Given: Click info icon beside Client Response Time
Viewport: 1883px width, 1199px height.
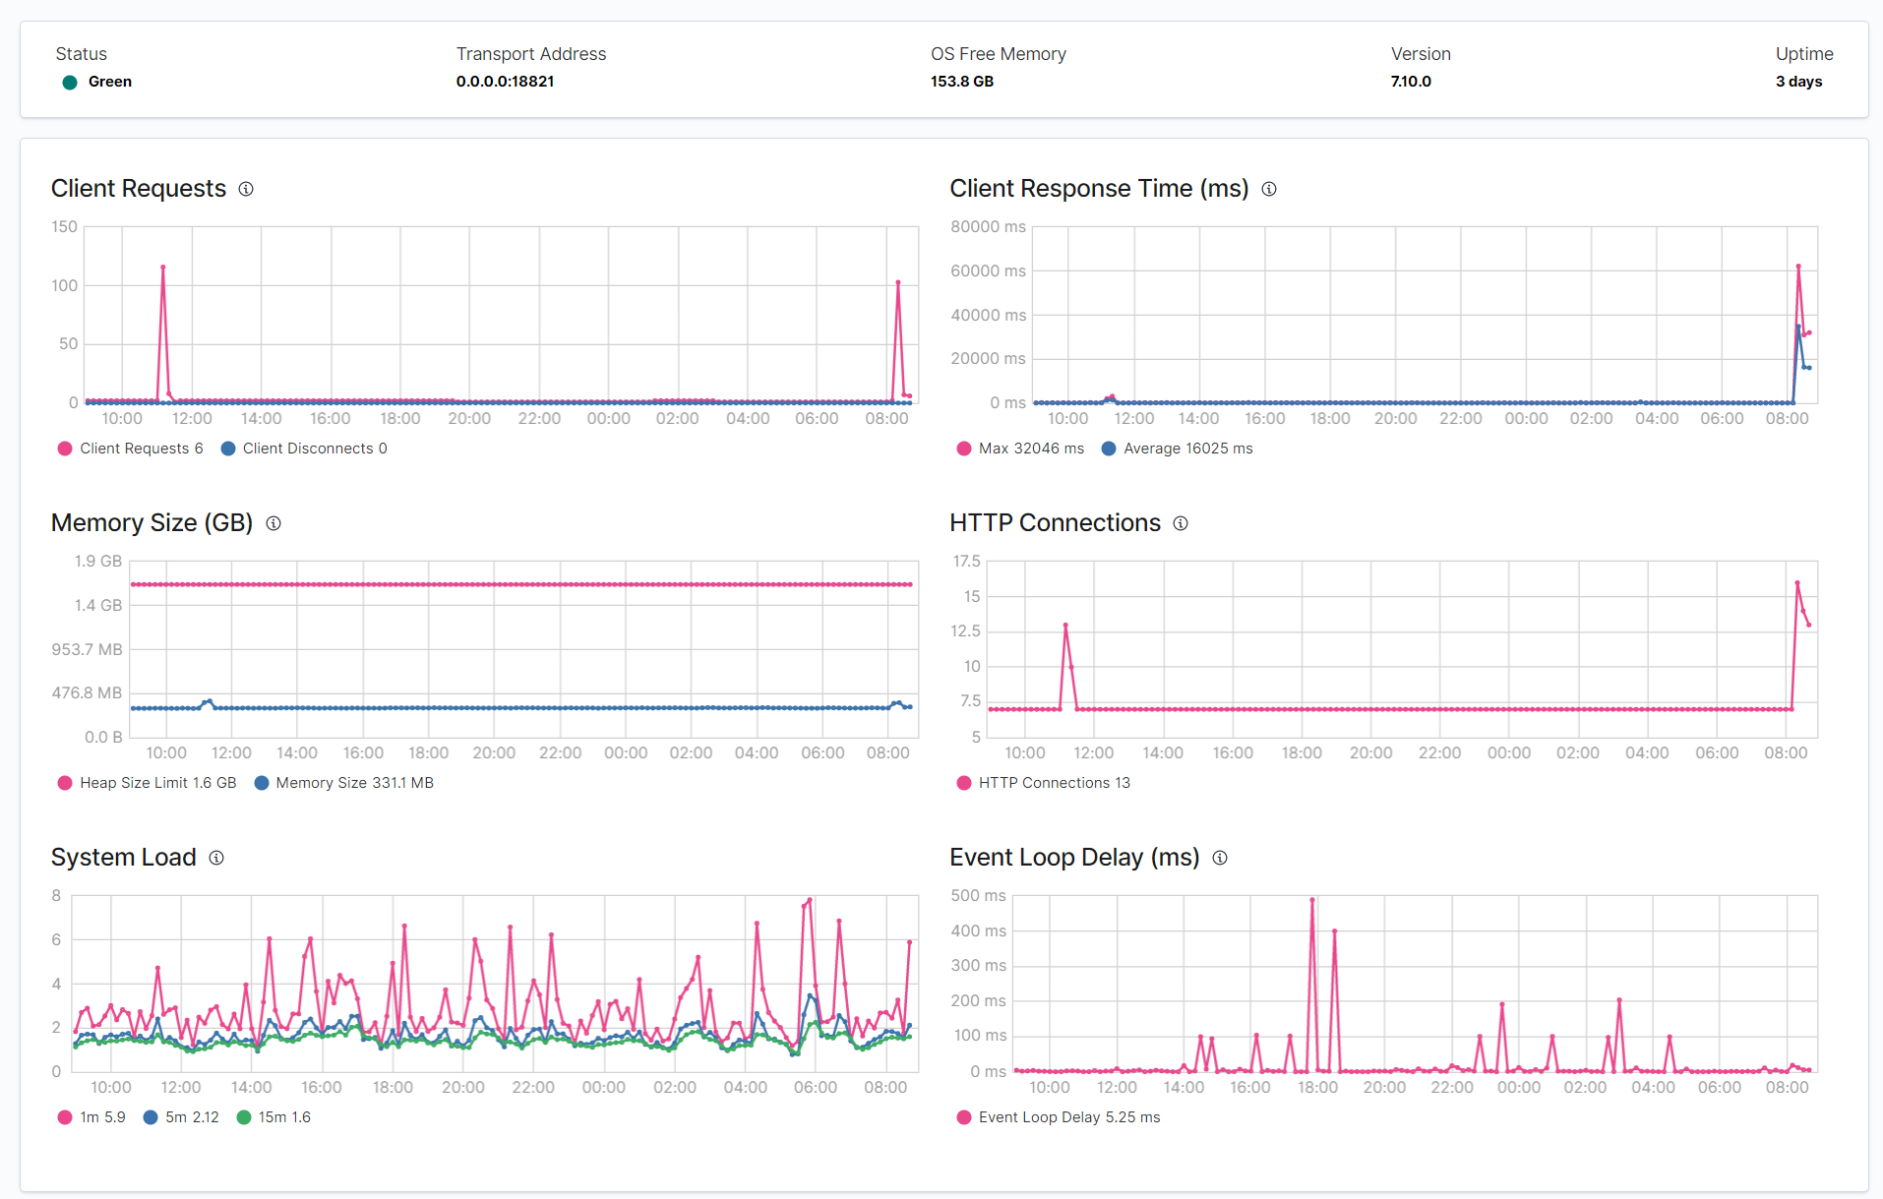Looking at the screenshot, I should (1269, 189).
